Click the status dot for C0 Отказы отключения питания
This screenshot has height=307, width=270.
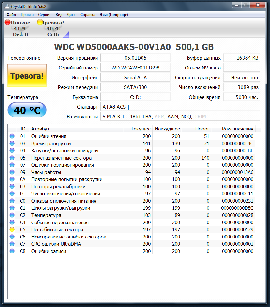[x=12, y=201]
